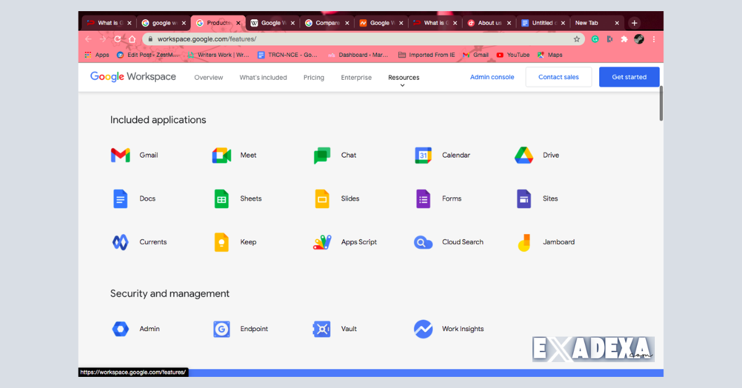This screenshot has height=388, width=742.
Task: Click the Forms icon
Action: tap(423, 198)
